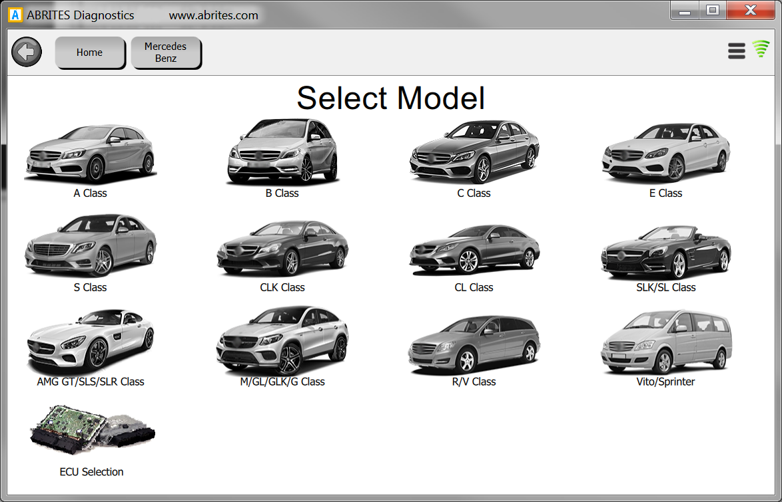Image resolution: width=782 pixels, height=502 pixels.
Task: Click the ABRITES app logo in title bar
Action: tap(16, 15)
